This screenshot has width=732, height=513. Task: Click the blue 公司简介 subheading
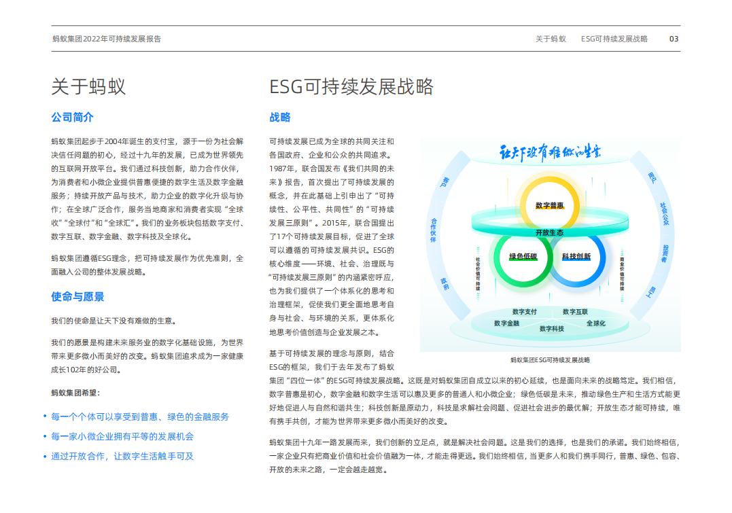tap(72, 117)
